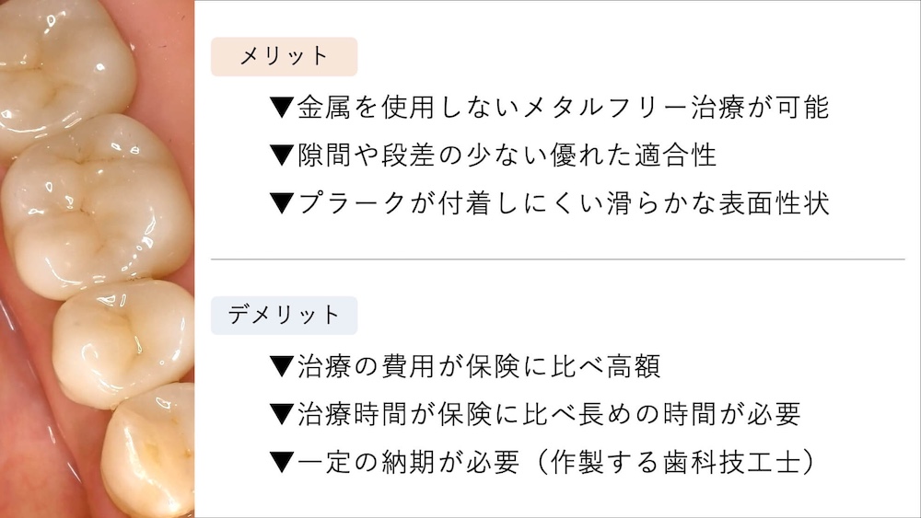Click triangle beside 金属を使用しないメタルフリー治療

(x=281, y=109)
